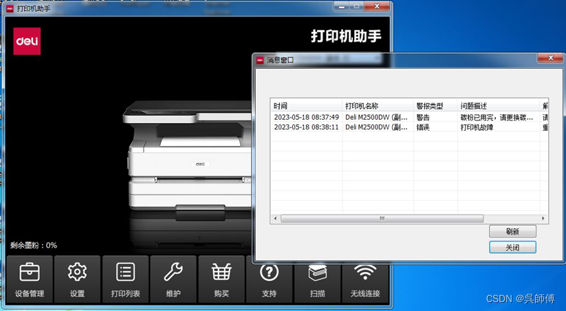Click scrollbar right arrow in message list
Image resolution: width=566 pixels, height=311 pixels.
point(543,219)
